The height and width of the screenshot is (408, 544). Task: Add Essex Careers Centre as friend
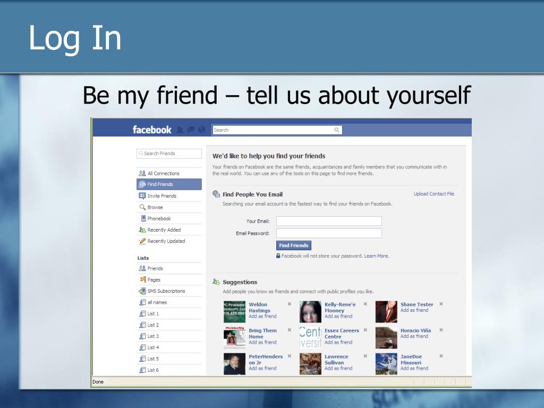coord(338,343)
